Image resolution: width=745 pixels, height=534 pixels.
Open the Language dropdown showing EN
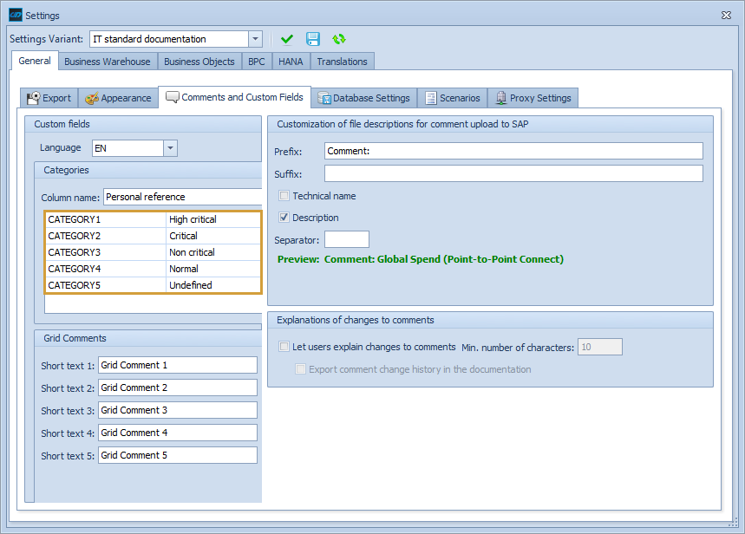pyautogui.click(x=171, y=147)
